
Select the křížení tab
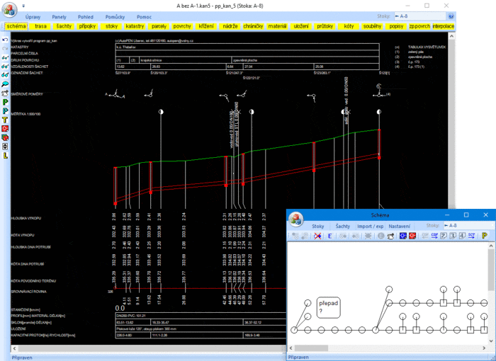(x=206, y=26)
